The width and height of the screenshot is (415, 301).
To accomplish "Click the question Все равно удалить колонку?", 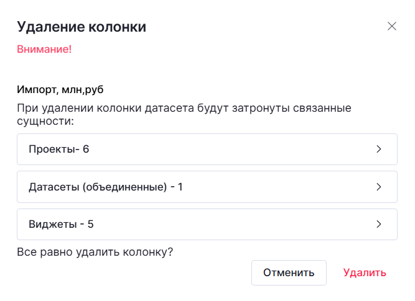I will (95, 253).
